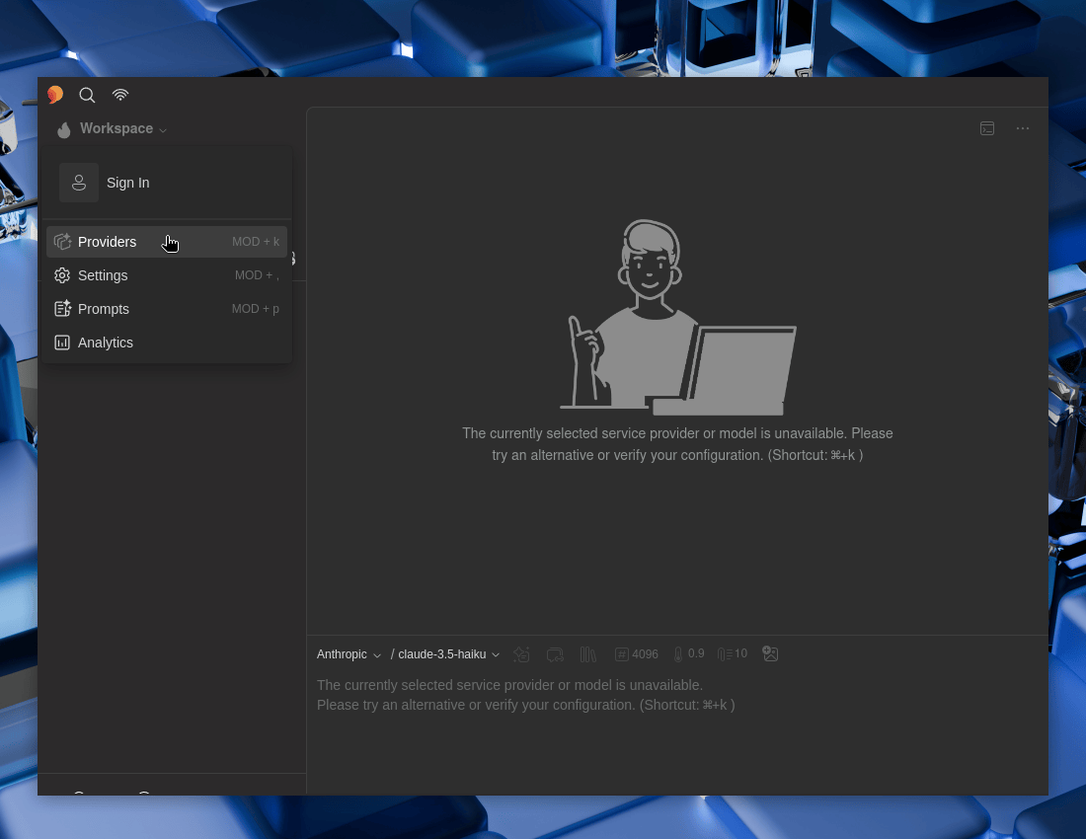Click the context messages 10 icon
The height and width of the screenshot is (839, 1086).
732,653
